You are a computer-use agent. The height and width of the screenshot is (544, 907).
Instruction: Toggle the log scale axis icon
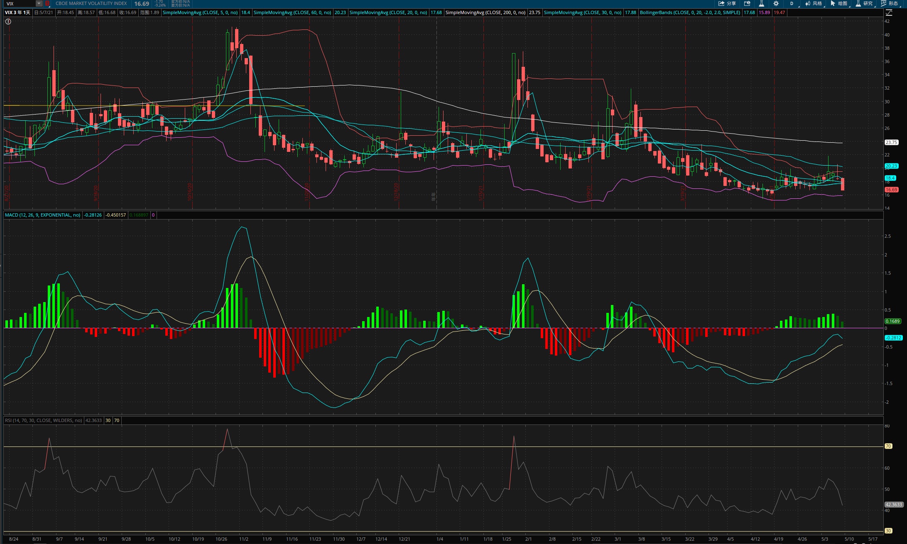point(889,13)
